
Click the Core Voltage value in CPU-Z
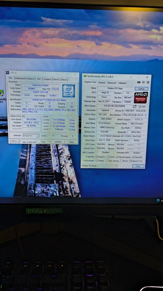tap(53, 96)
